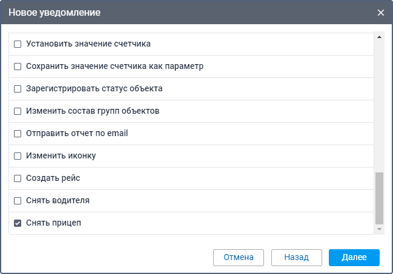
Task: Go back with the 'Назад' button
Action: (297, 257)
